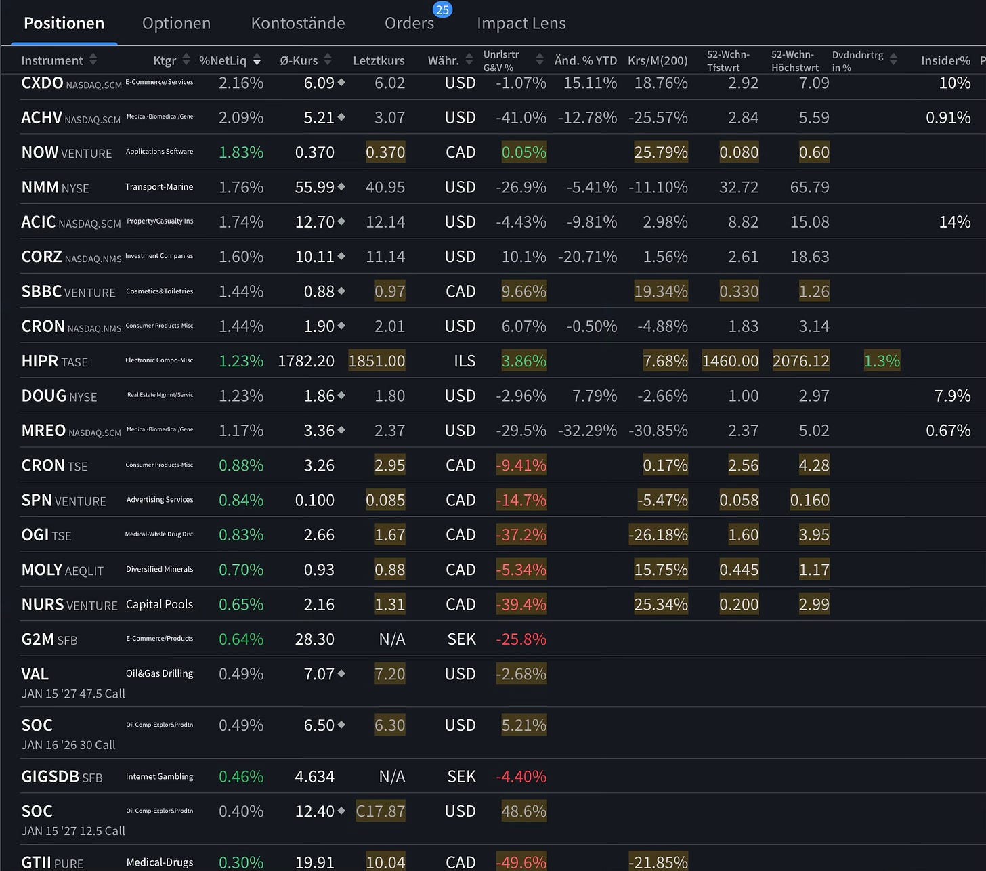The width and height of the screenshot is (986, 871).
Task: Click the diamond marker beside SOC Ø-Kurs 6.50
Action: [x=341, y=725]
